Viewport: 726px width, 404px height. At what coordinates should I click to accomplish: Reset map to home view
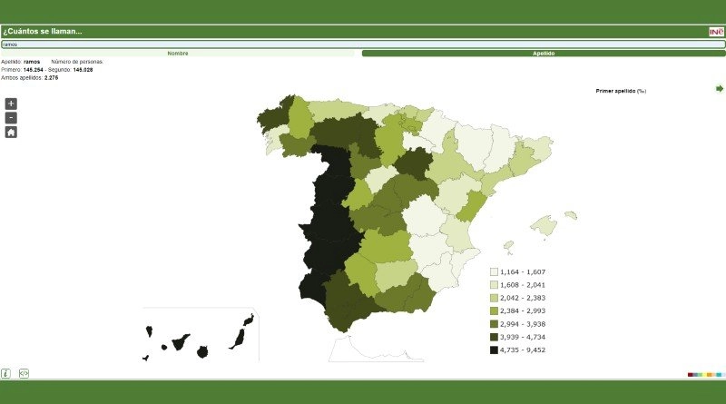click(x=11, y=132)
